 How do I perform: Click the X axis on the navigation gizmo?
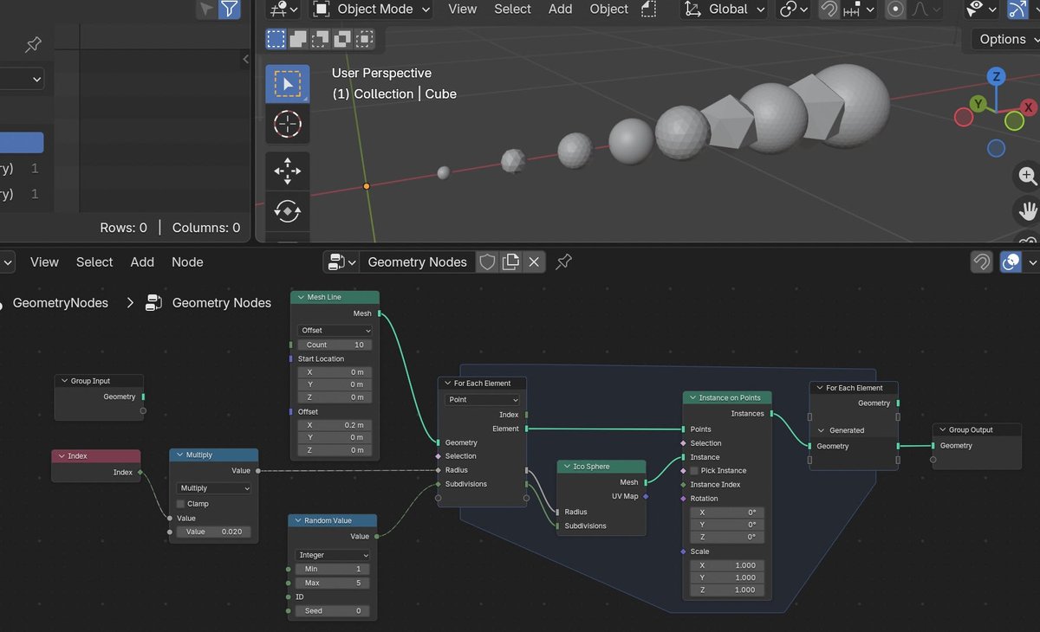(x=1028, y=107)
